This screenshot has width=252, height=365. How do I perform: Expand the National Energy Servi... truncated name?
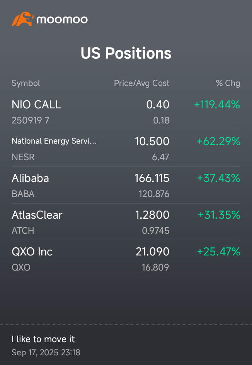click(x=54, y=141)
